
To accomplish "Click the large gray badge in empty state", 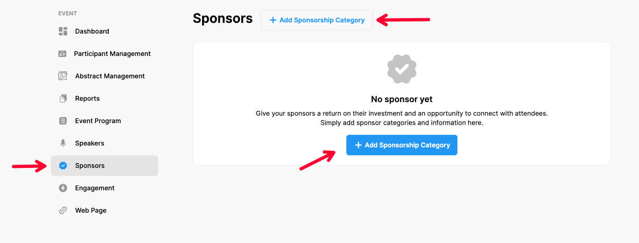I will coord(402,69).
